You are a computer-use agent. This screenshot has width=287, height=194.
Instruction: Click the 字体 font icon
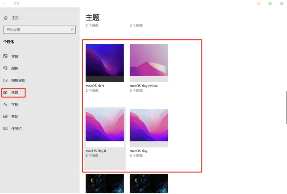click(5, 104)
